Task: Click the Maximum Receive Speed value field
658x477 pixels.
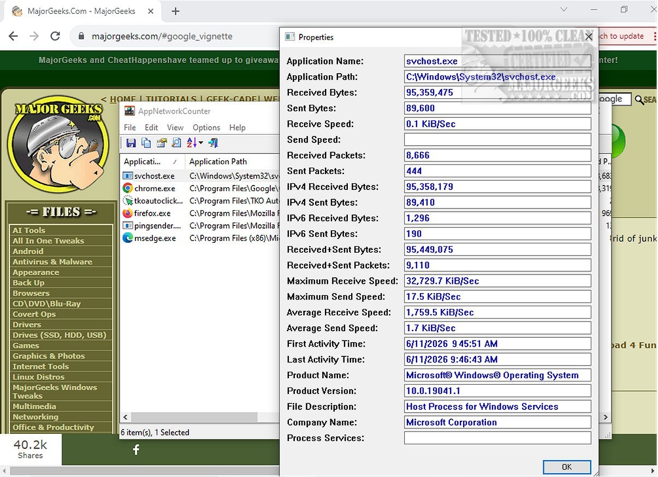Action: [497, 281]
